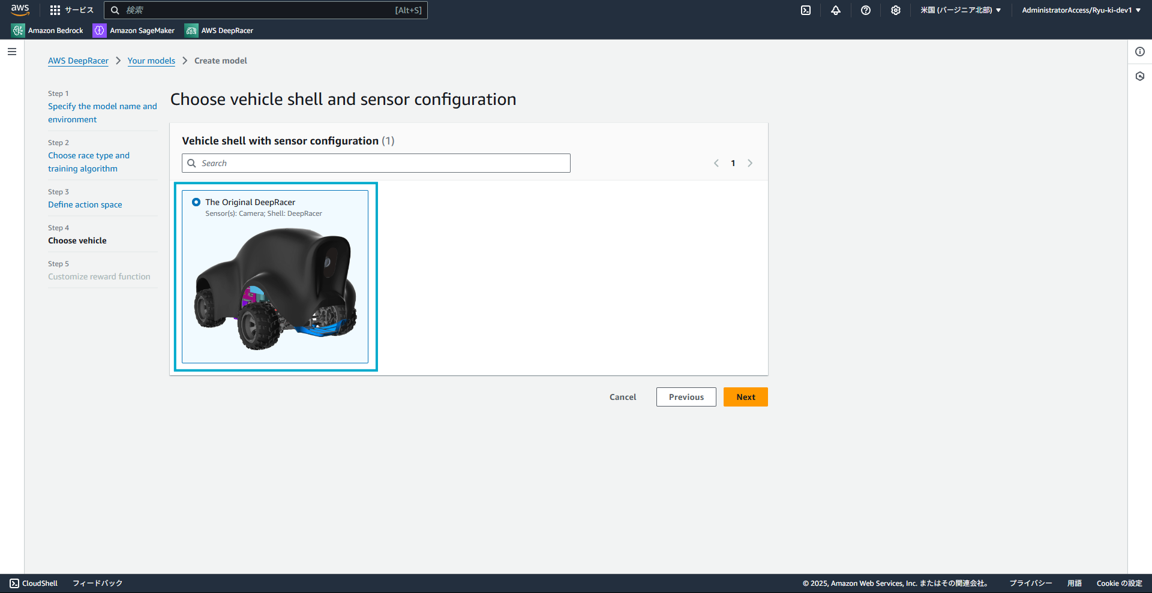Viewport: 1152px width, 593px height.
Task: Click the Cancel button
Action: (623, 397)
